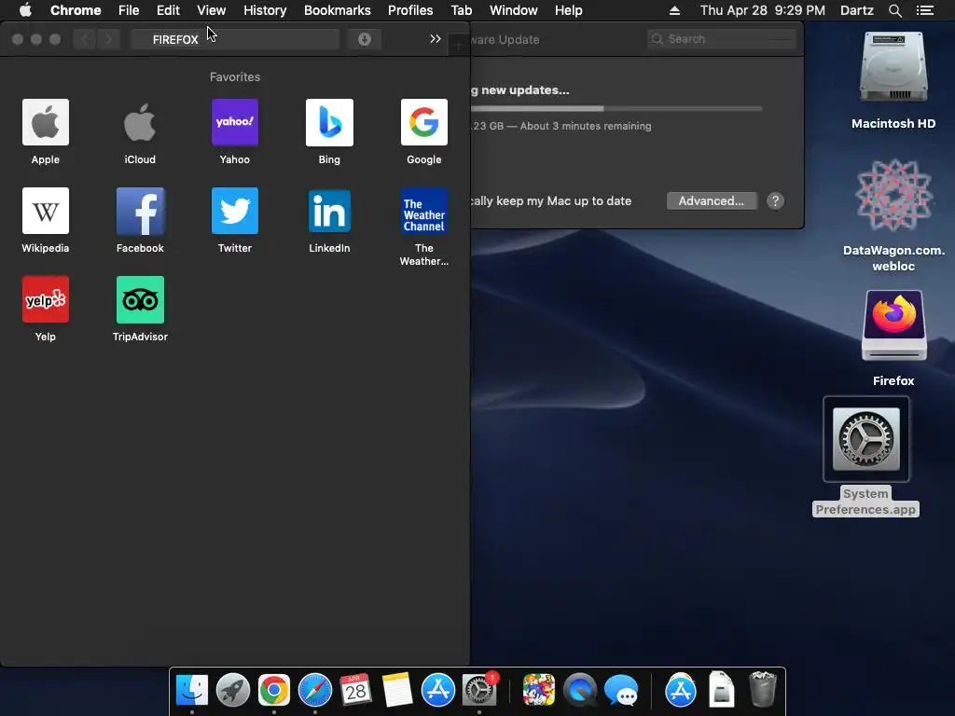Open the File menu

129,10
